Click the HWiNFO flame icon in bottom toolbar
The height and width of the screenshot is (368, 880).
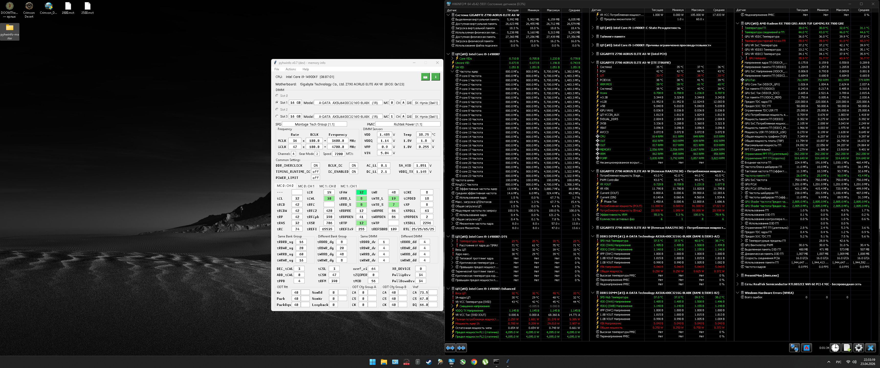(x=806, y=348)
